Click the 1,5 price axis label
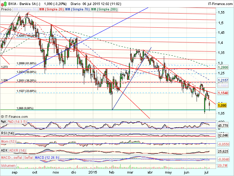The image size is (234, 176). (x=220, y=23)
